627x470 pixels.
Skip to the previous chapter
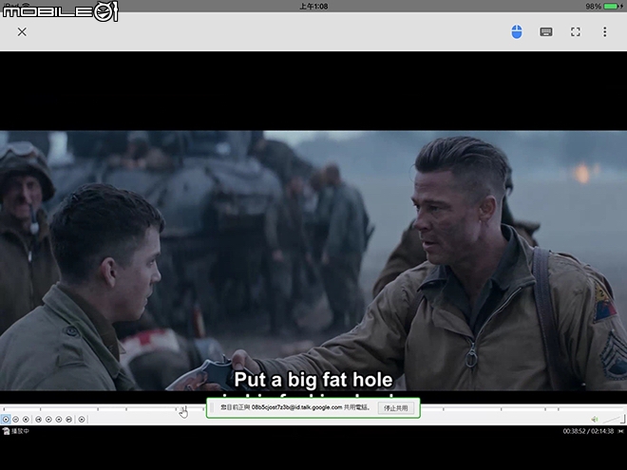(x=38, y=420)
